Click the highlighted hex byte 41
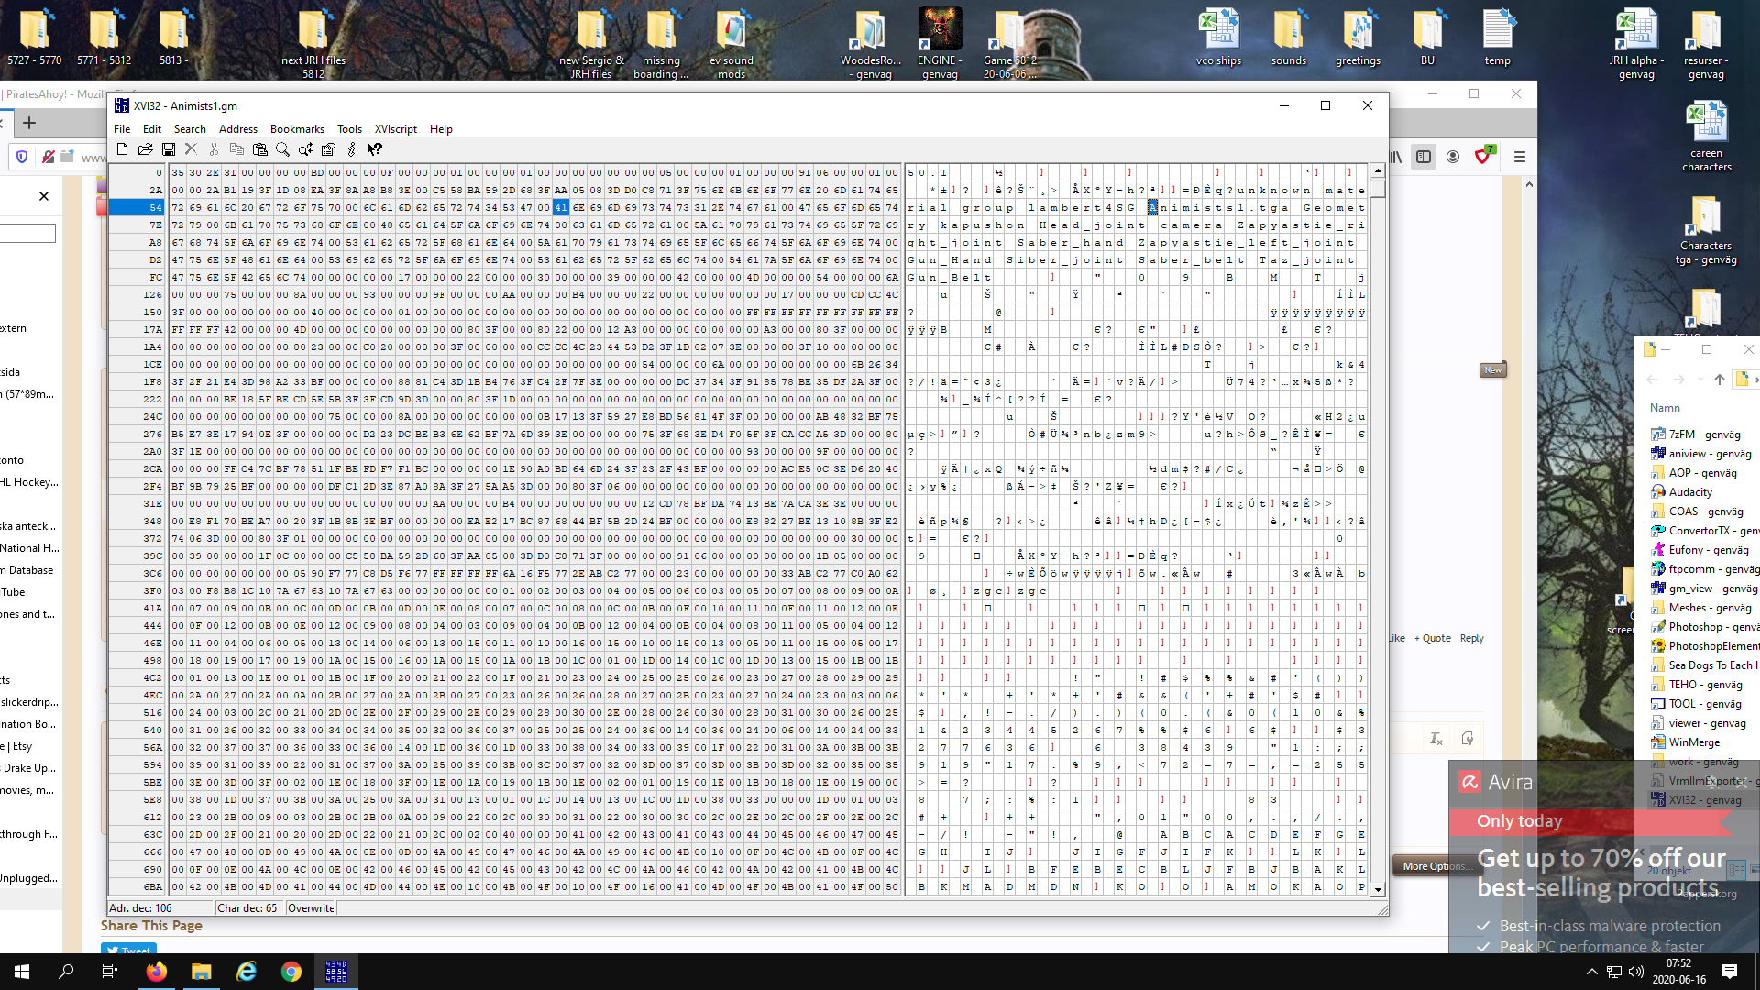Image resolution: width=1760 pixels, height=990 pixels. 561,207
